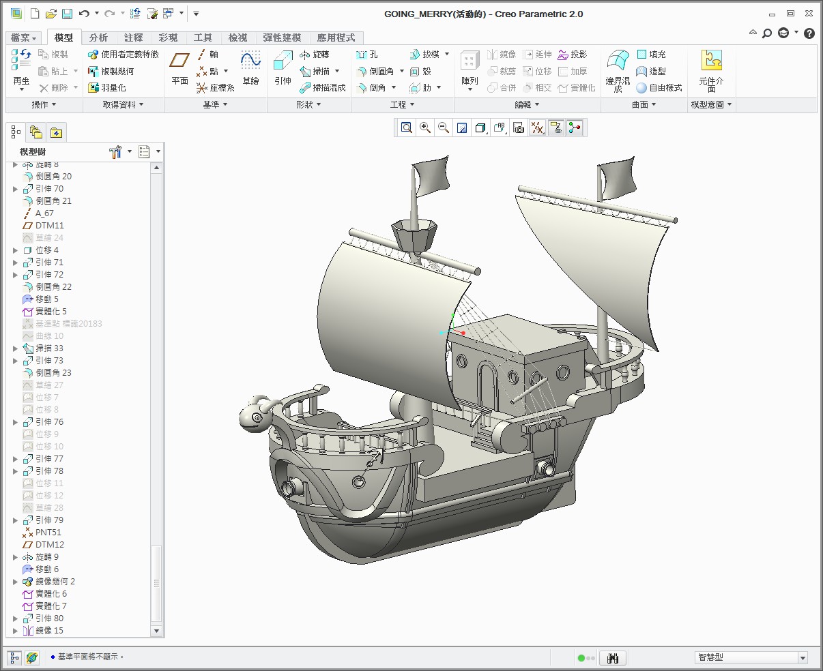
Task: Open the 智慧型 selection filter dropdown
Action: click(803, 658)
